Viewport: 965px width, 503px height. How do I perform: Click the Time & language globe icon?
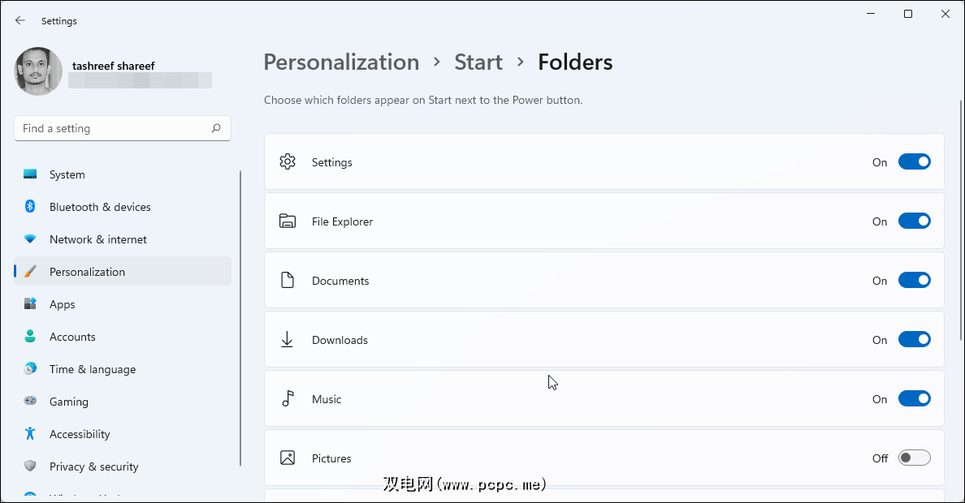click(x=30, y=369)
